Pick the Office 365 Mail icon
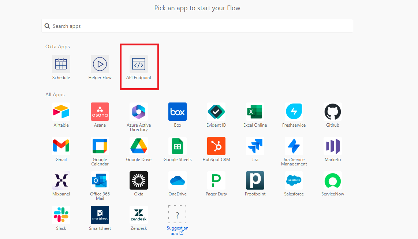The width and height of the screenshot is (418, 239). (x=100, y=180)
